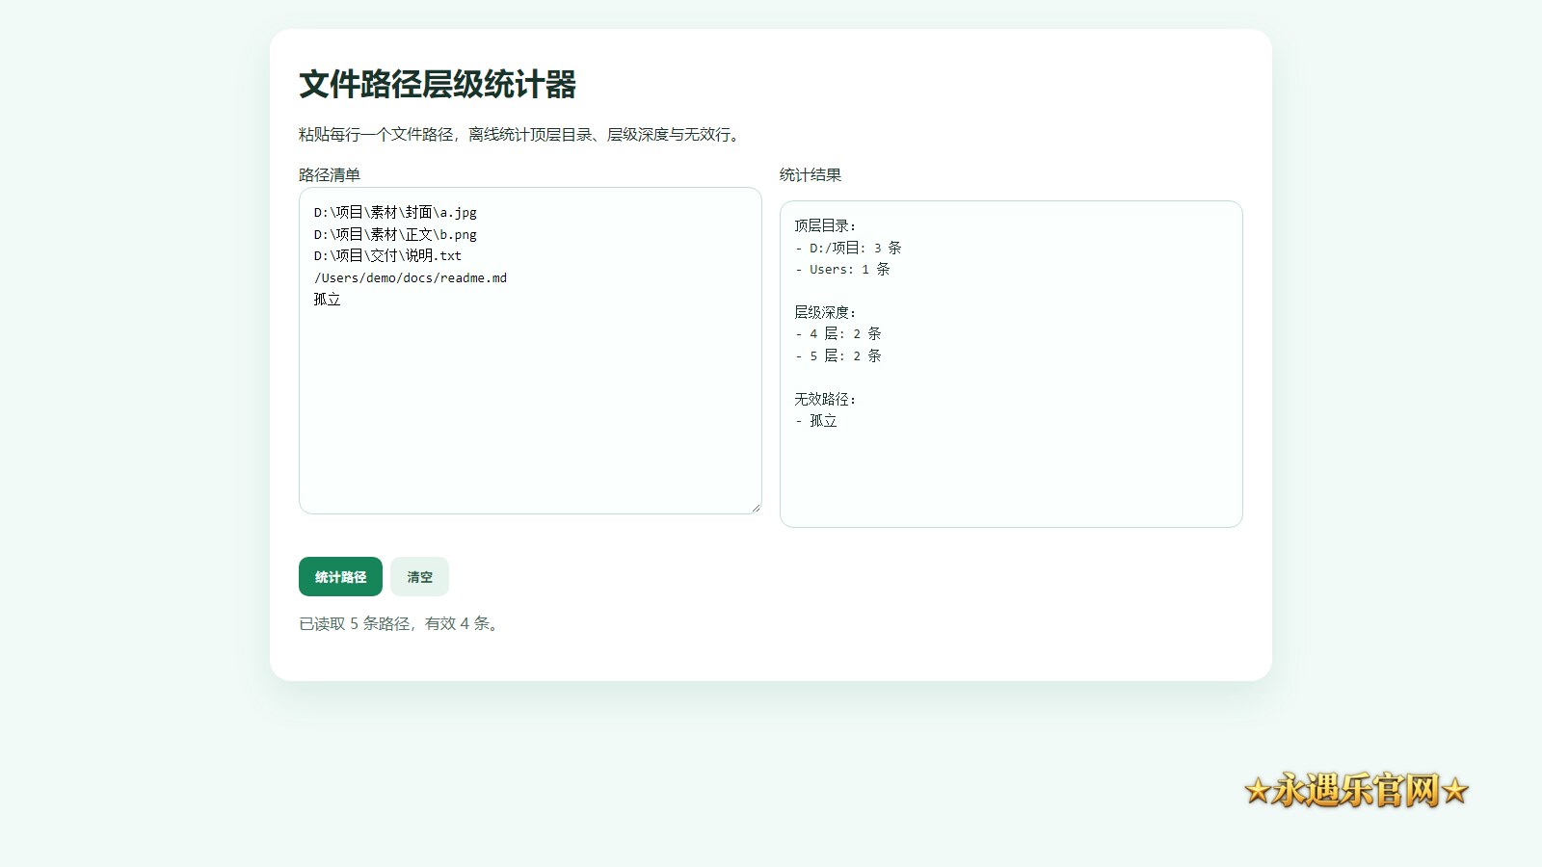Screen dimensions: 1542x867
Task: Click the description text starting with 粘贴每行一个文件路径
Action: (x=520, y=134)
